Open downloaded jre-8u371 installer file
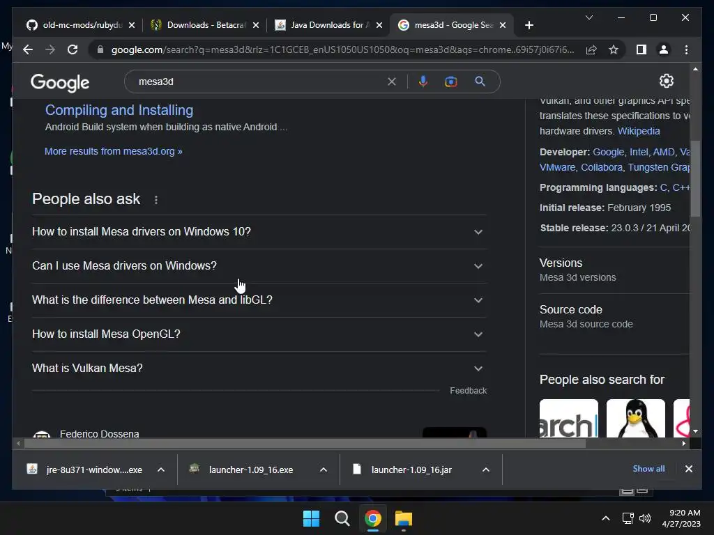 tap(84, 470)
